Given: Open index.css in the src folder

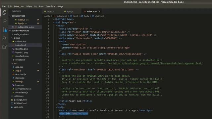Looking at the screenshot, I should (x=20, y=78).
